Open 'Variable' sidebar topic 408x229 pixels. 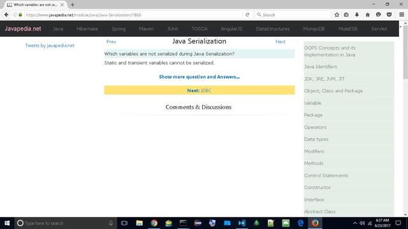tap(312, 103)
